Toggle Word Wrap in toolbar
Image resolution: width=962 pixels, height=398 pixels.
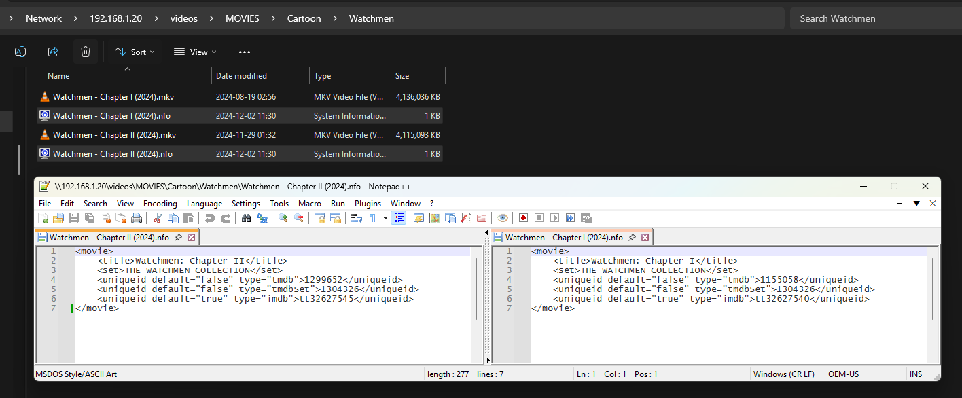coord(356,218)
